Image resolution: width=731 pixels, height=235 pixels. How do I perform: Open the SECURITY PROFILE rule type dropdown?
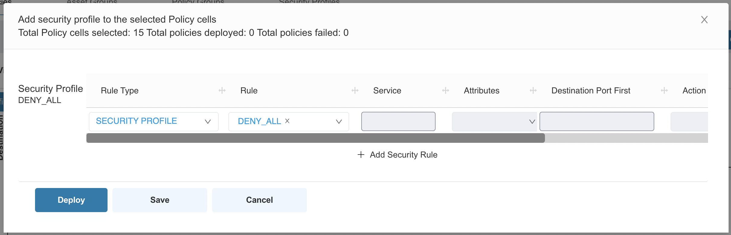[x=154, y=121]
